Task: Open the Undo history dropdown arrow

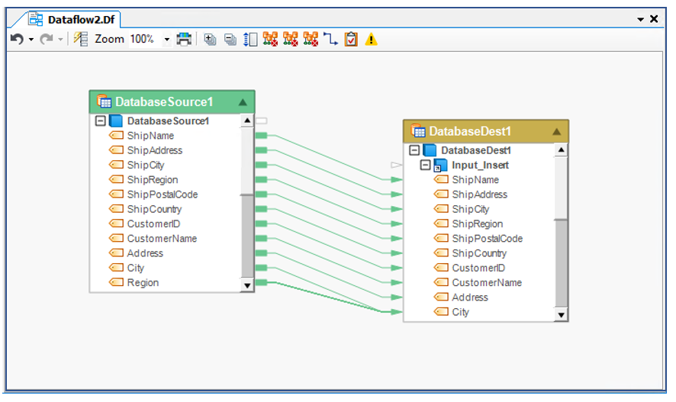Action: click(31, 40)
